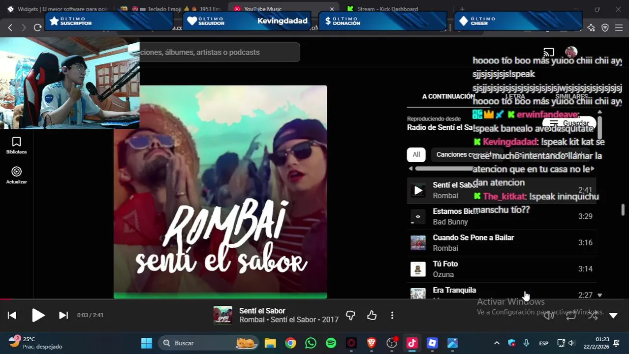Dislike Sentí el Sabor with thumbs-down

350,315
